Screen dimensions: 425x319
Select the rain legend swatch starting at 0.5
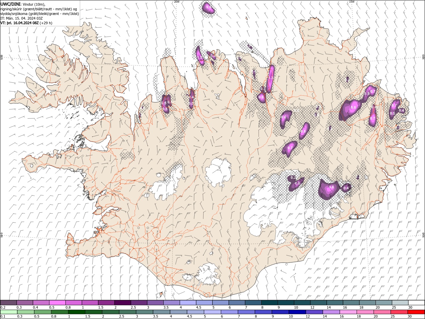[x=42, y=312]
